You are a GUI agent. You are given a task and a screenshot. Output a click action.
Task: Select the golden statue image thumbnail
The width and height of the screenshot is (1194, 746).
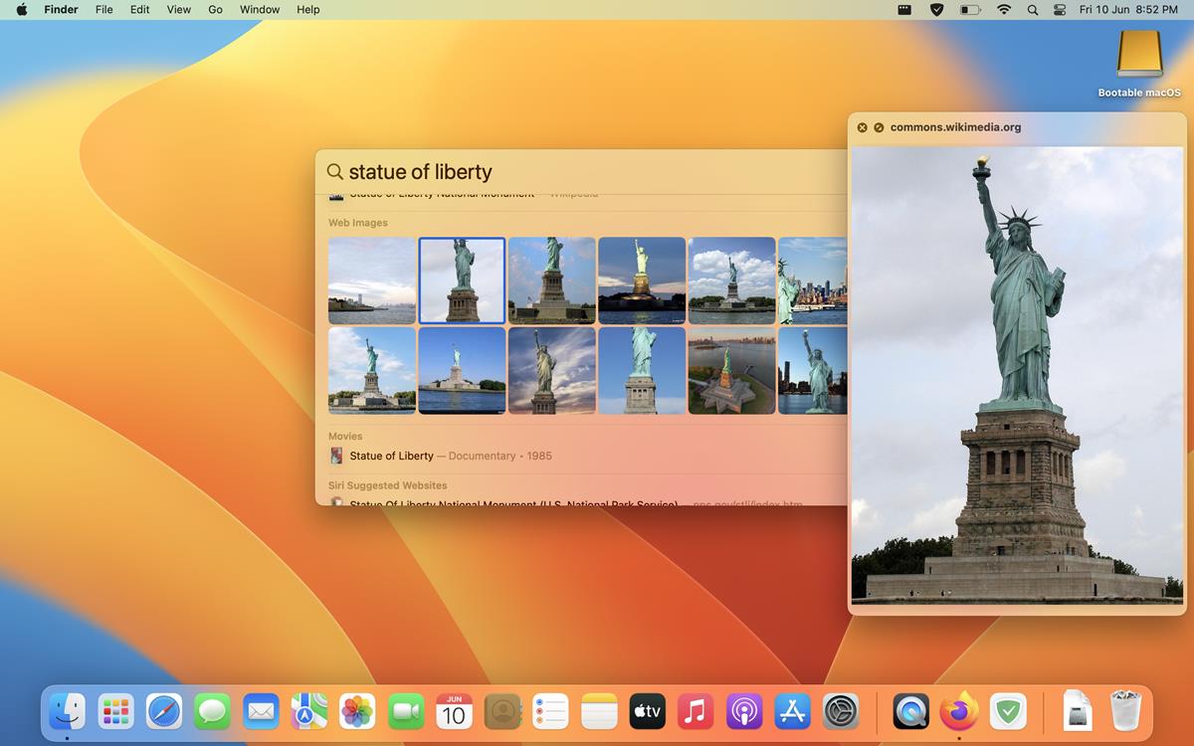[x=642, y=280]
